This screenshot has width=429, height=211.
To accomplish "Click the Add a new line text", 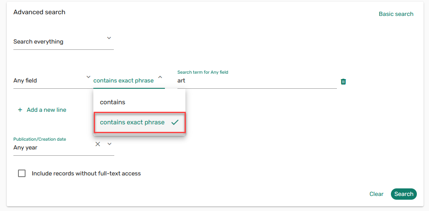I will 46,110.
